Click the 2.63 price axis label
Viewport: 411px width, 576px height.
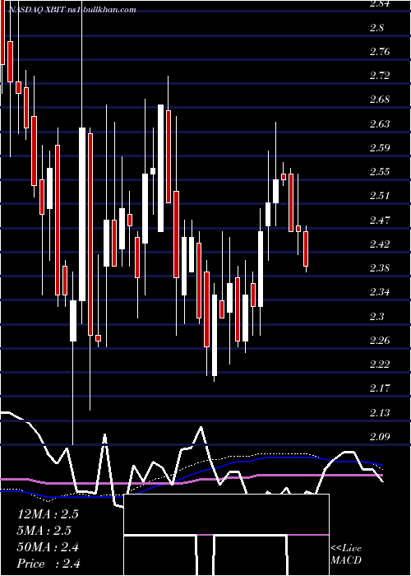[x=380, y=124]
